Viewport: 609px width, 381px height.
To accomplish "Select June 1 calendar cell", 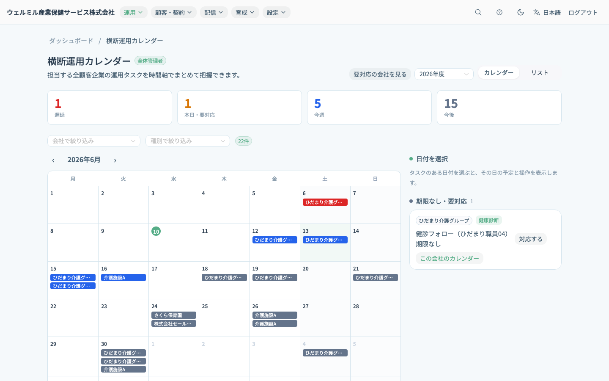I will click(x=73, y=205).
